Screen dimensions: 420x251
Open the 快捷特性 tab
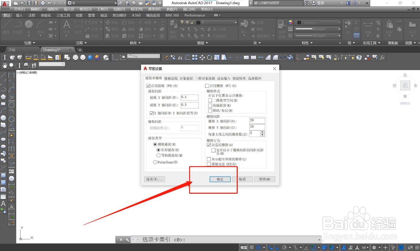coord(239,78)
